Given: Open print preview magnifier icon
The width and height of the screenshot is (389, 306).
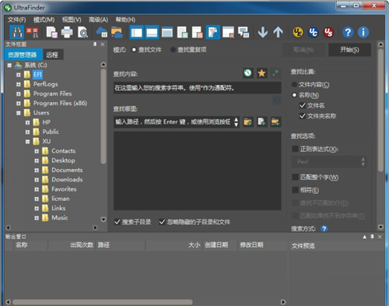Looking at the screenshot, I should 82,33.
